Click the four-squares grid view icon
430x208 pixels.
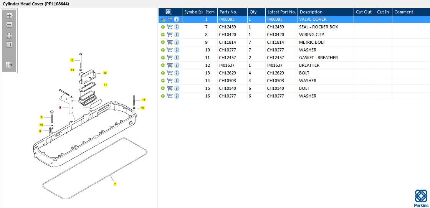pos(9,35)
